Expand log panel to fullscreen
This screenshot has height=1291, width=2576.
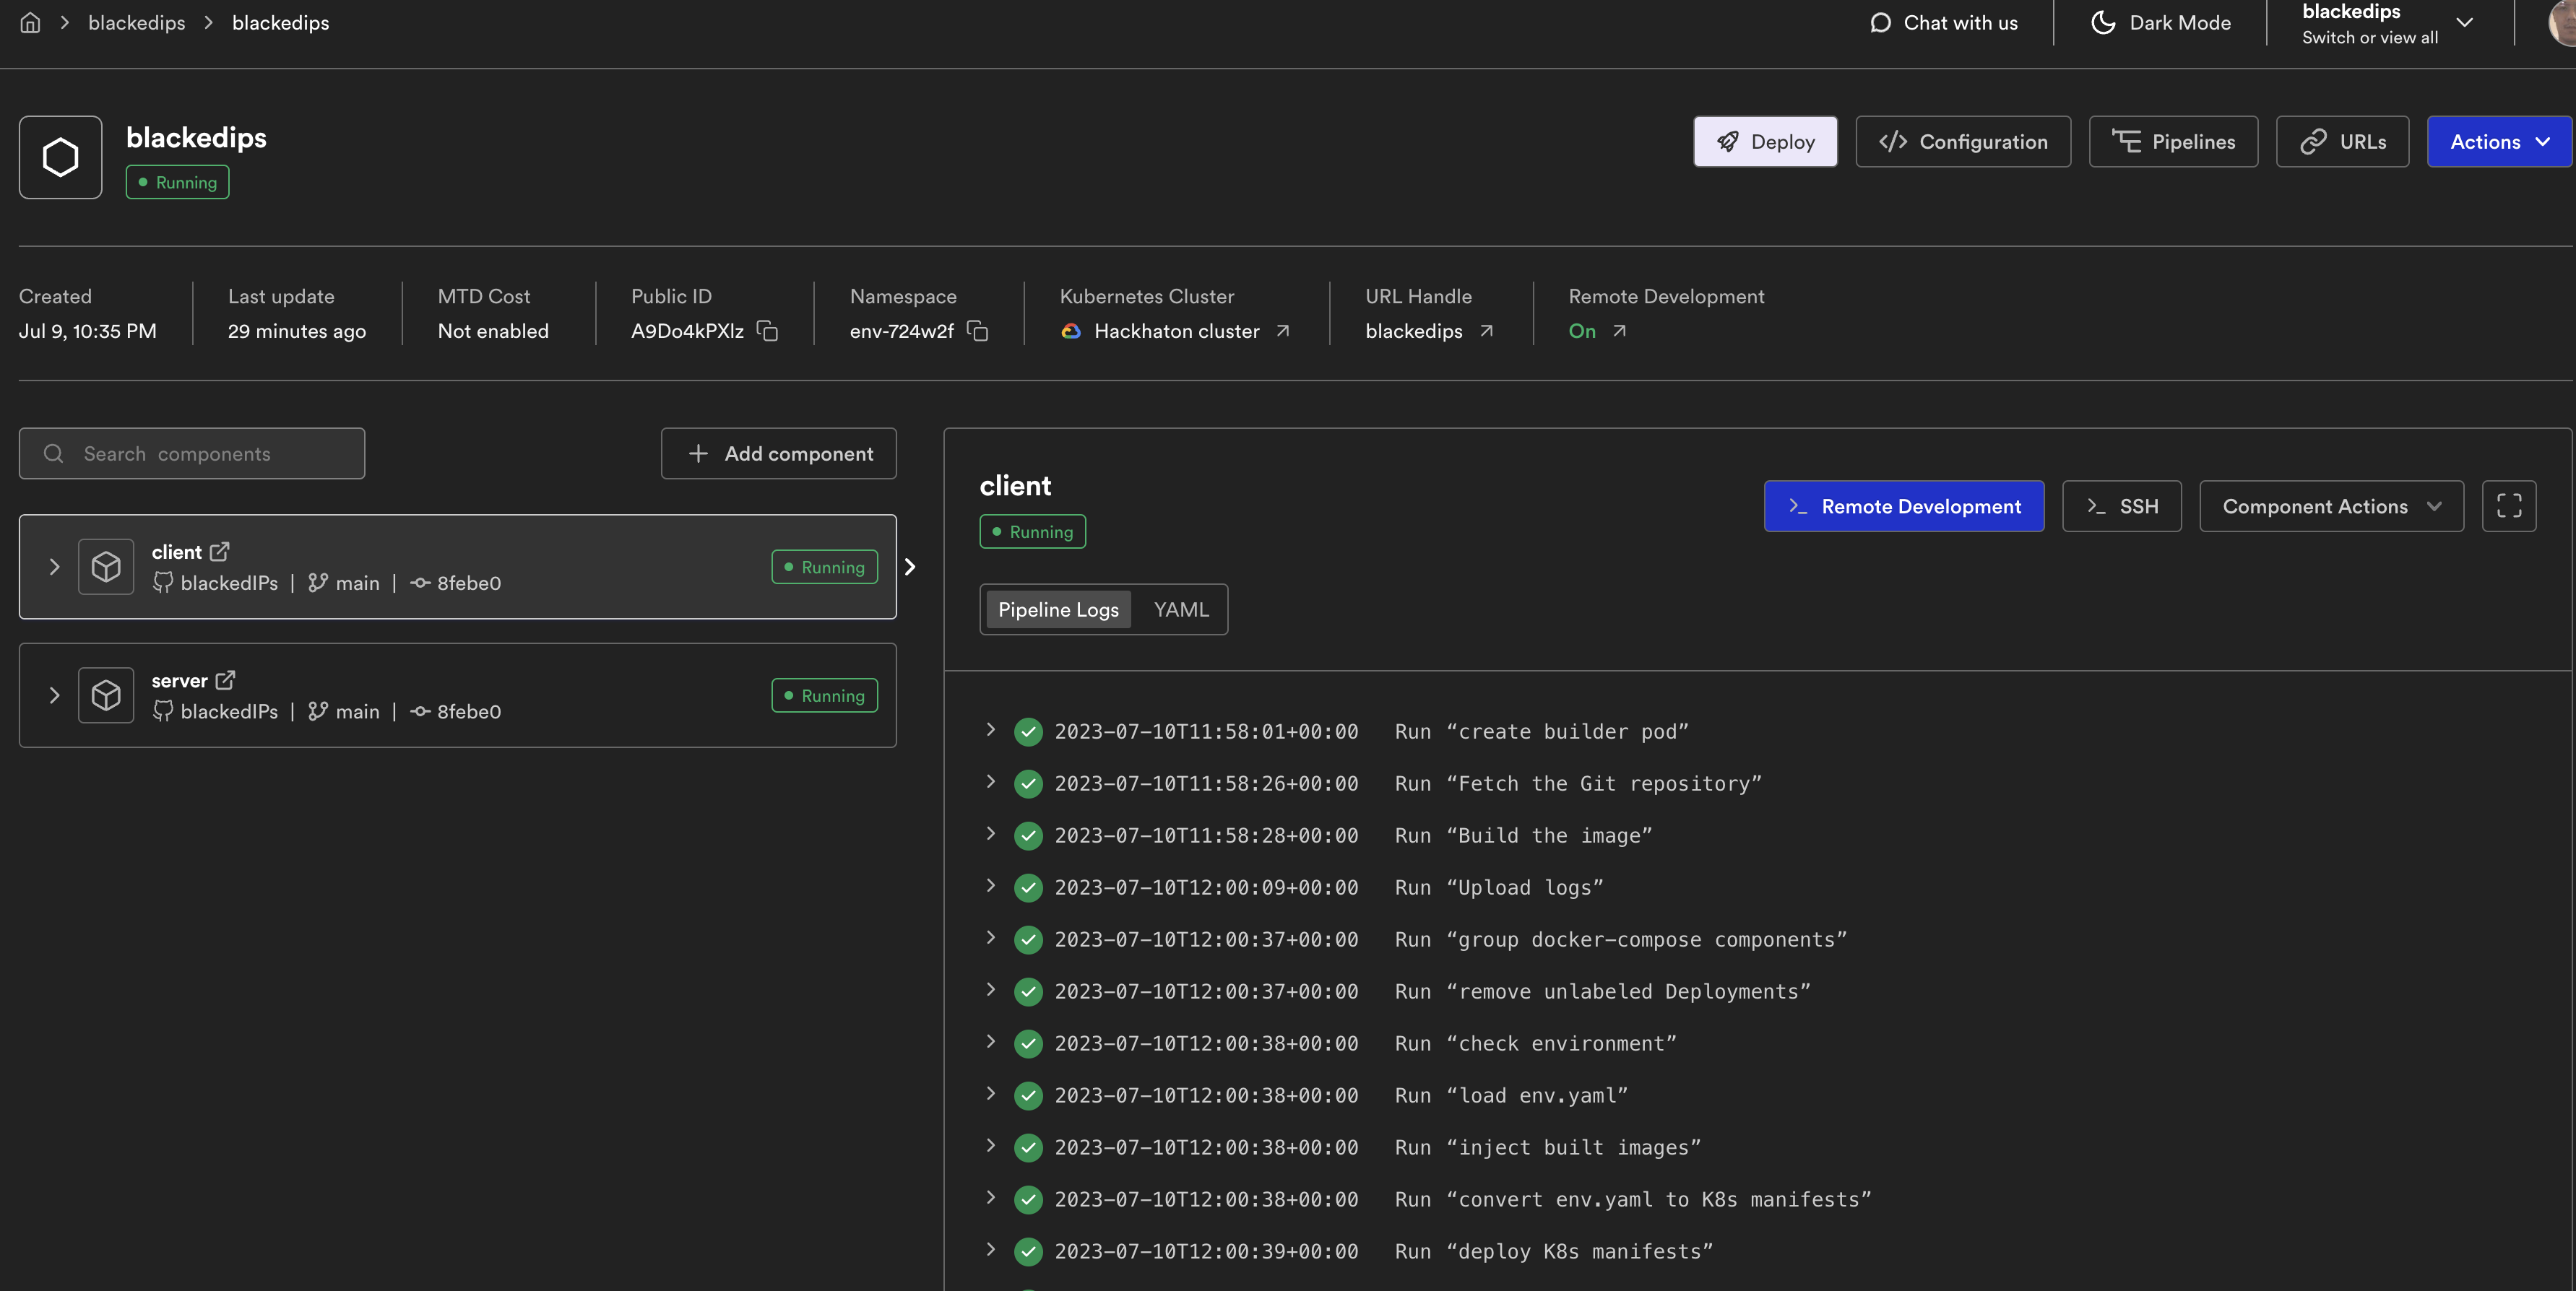[x=2508, y=507]
